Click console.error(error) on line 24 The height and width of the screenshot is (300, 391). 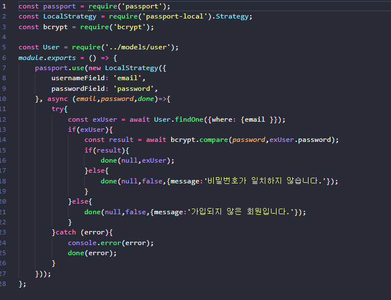click(111, 243)
